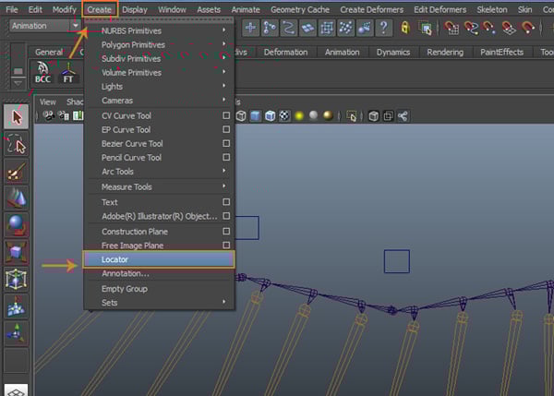Viewport: 554px width, 396px height.
Task: Pick the cone Move tool icon
Action: coord(17,198)
